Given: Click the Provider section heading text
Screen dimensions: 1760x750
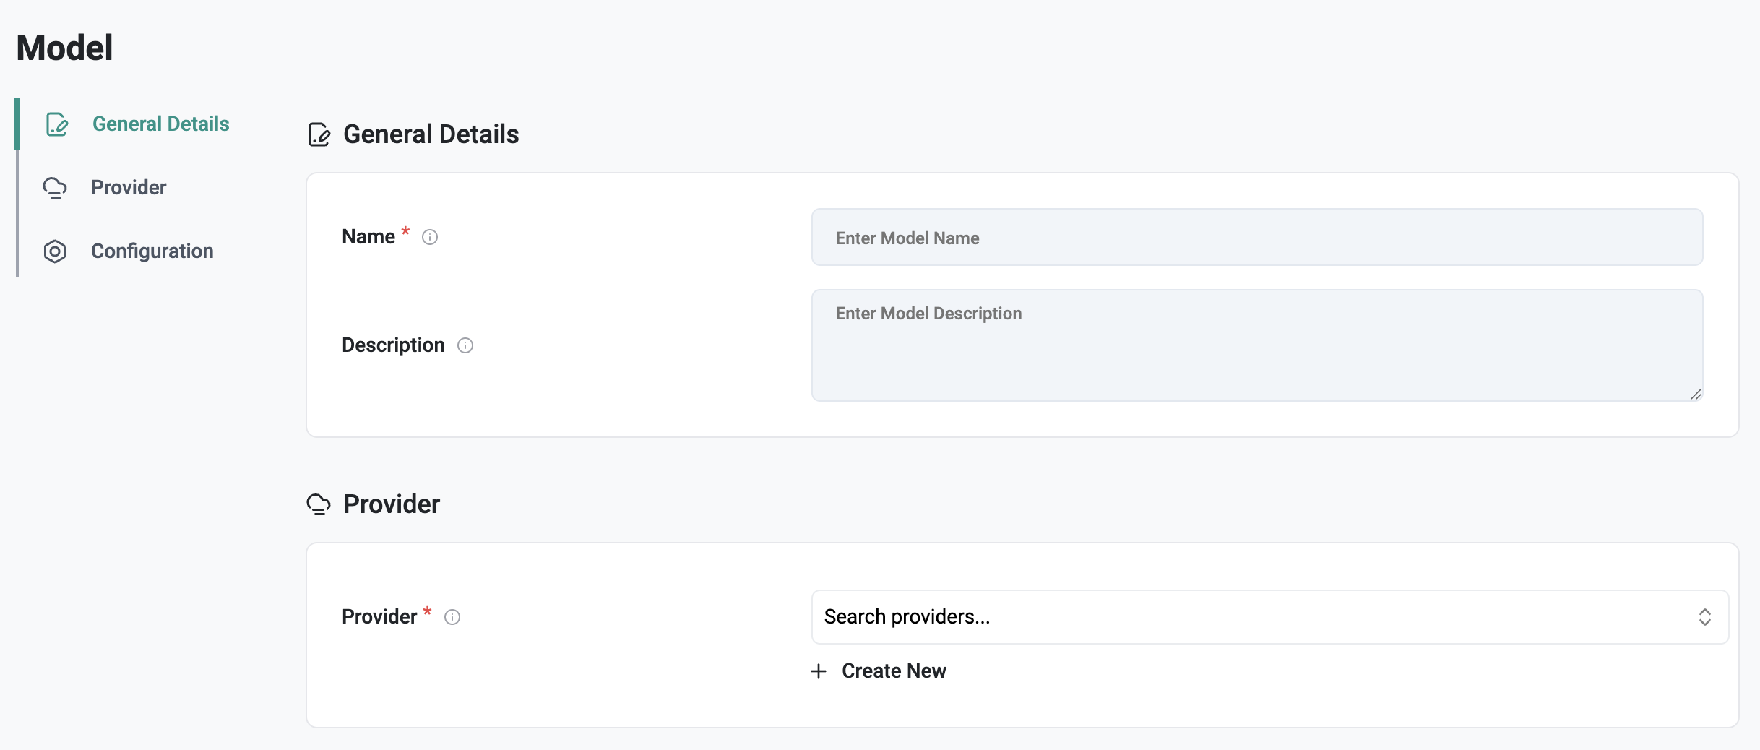Looking at the screenshot, I should point(391,504).
